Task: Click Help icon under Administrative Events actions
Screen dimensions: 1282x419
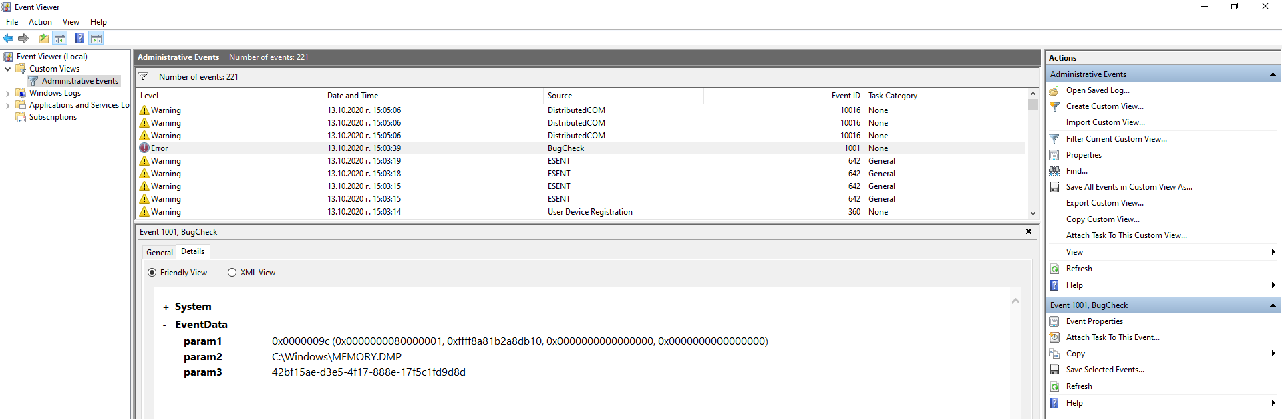Action: [1054, 285]
